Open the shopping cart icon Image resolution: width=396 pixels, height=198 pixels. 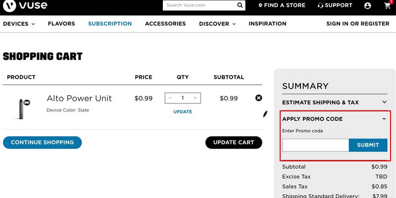click(x=387, y=6)
